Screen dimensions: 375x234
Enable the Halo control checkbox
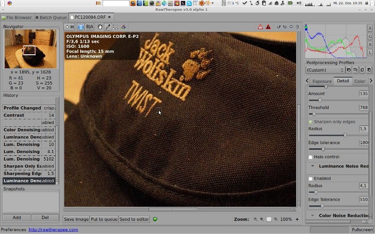pos(310,157)
